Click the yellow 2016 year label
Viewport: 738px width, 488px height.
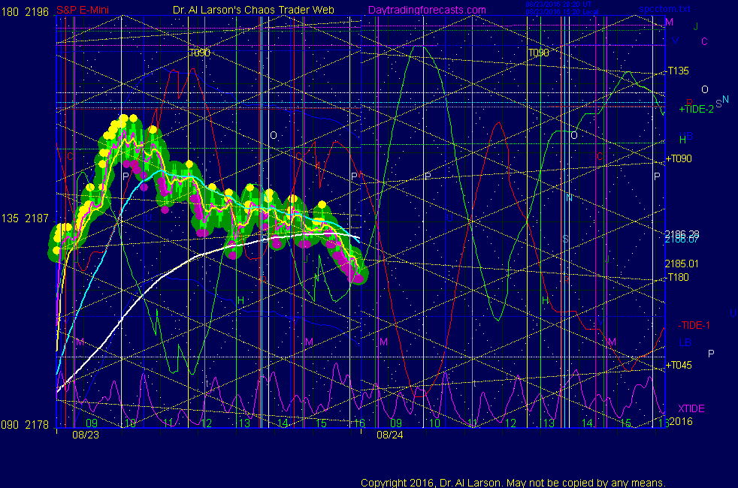(679, 422)
